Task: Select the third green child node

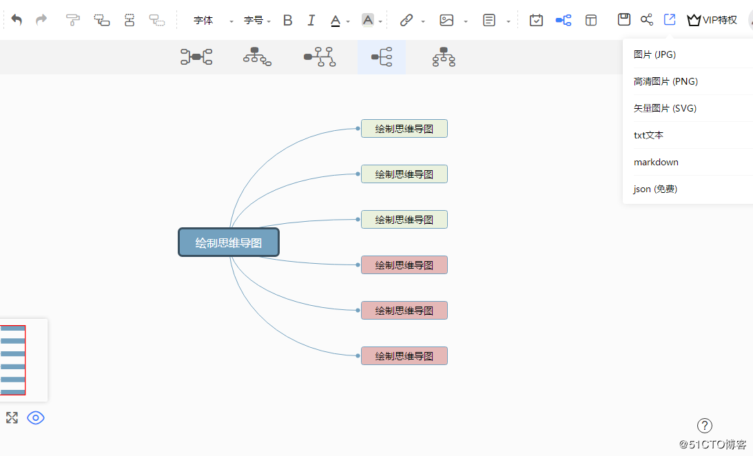Action: [404, 219]
